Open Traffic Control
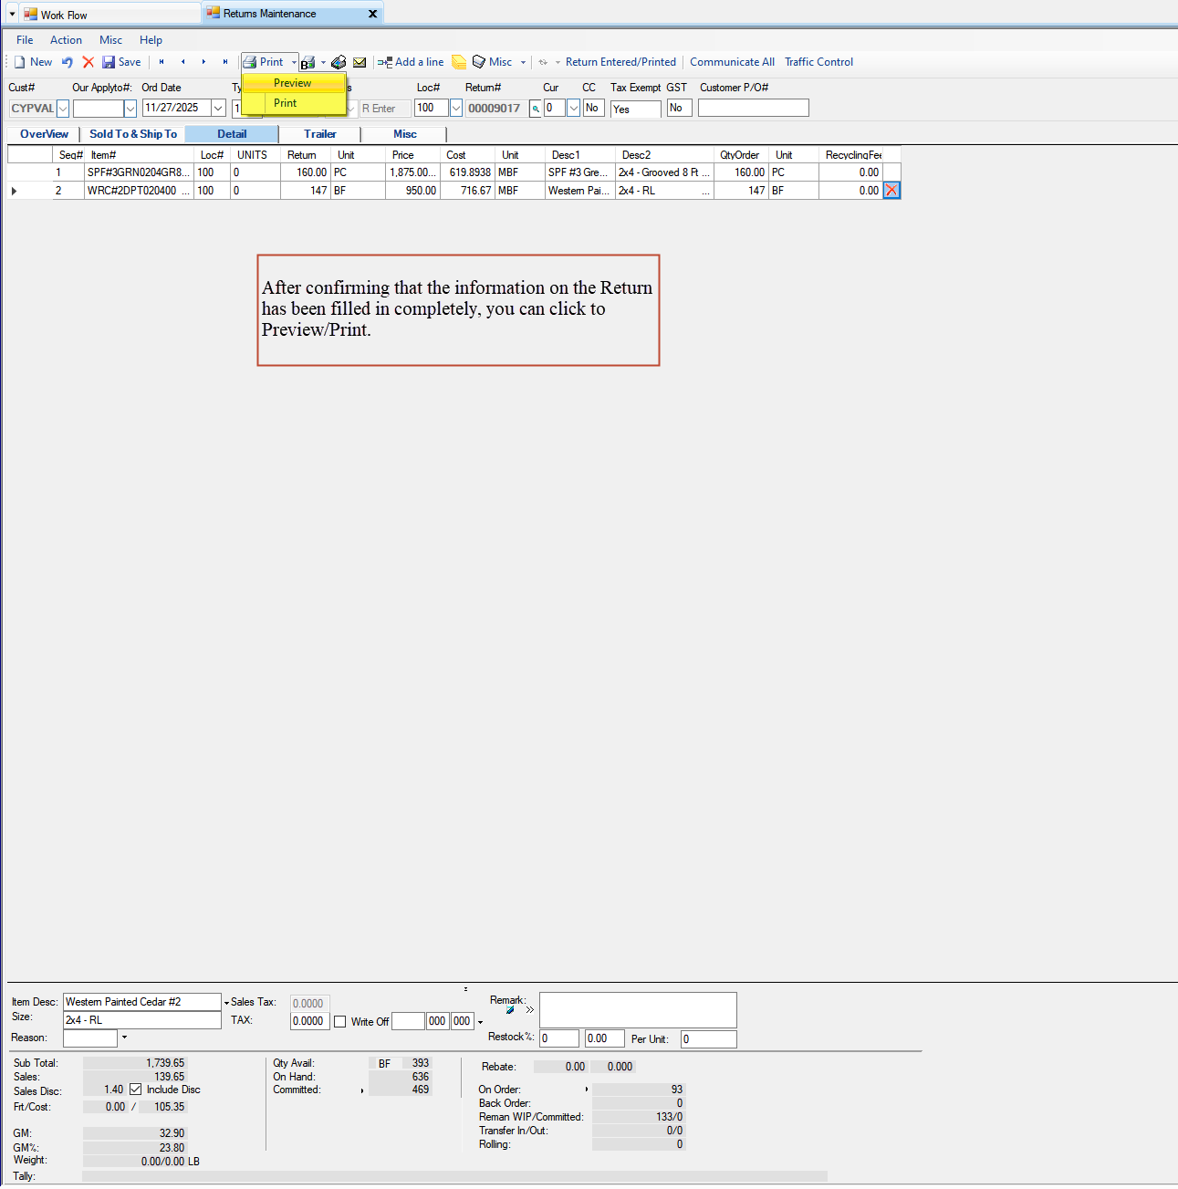Viewport: 1178px width, 1189px height. (x=818, y=61)
